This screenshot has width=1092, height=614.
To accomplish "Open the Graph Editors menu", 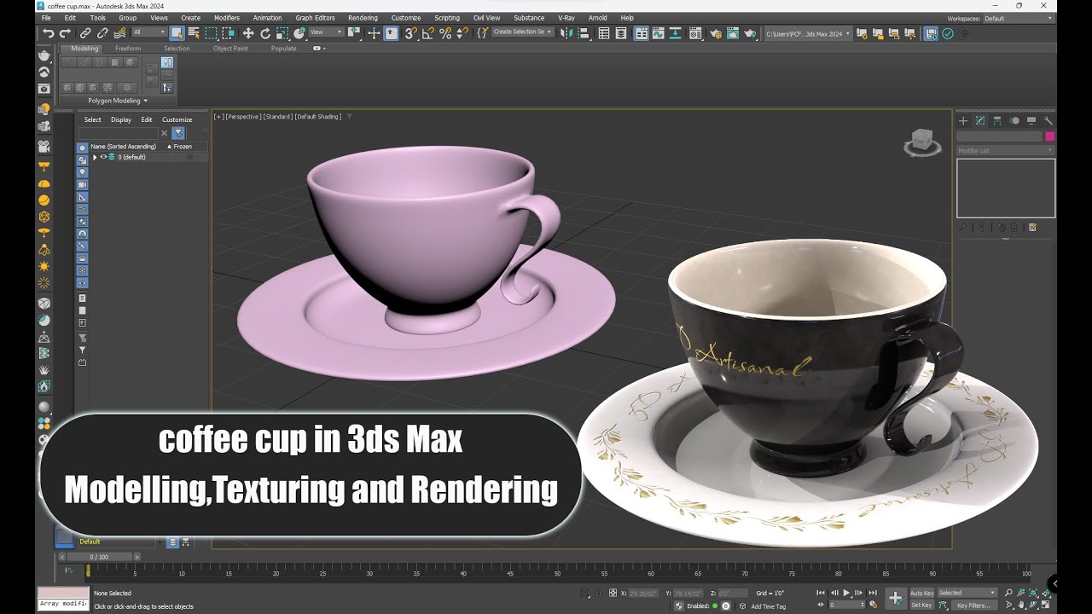I will [315, 18].
